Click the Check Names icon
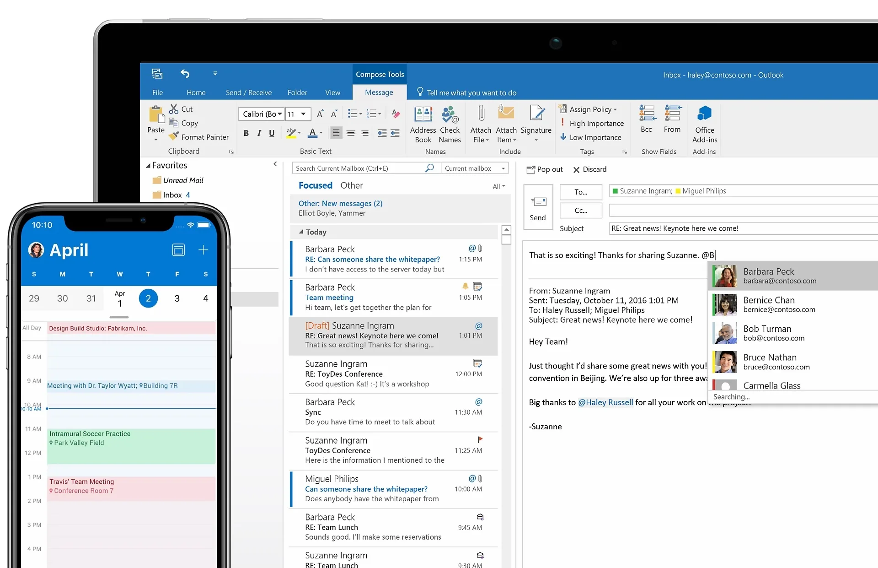 pyautogui.click(x=450, y=114)
